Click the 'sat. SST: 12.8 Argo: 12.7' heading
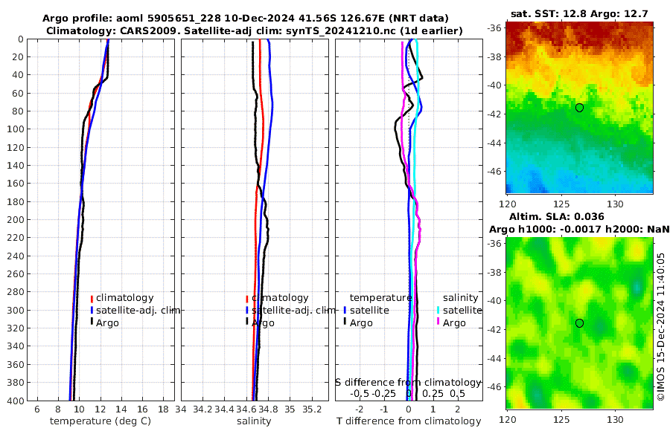 (579, 13)
